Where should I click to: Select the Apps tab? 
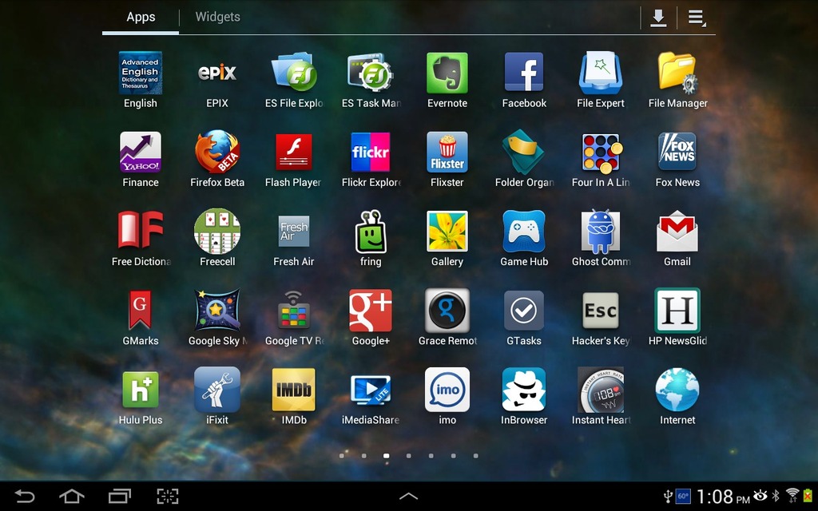tap(141, 17)
